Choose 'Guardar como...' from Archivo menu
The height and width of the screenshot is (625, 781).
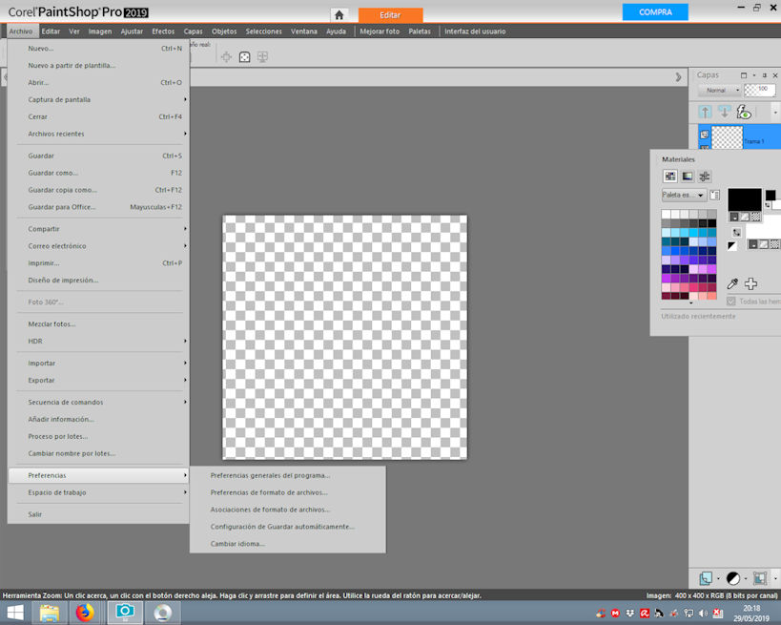pyautogui.click(x=53, y=173)
